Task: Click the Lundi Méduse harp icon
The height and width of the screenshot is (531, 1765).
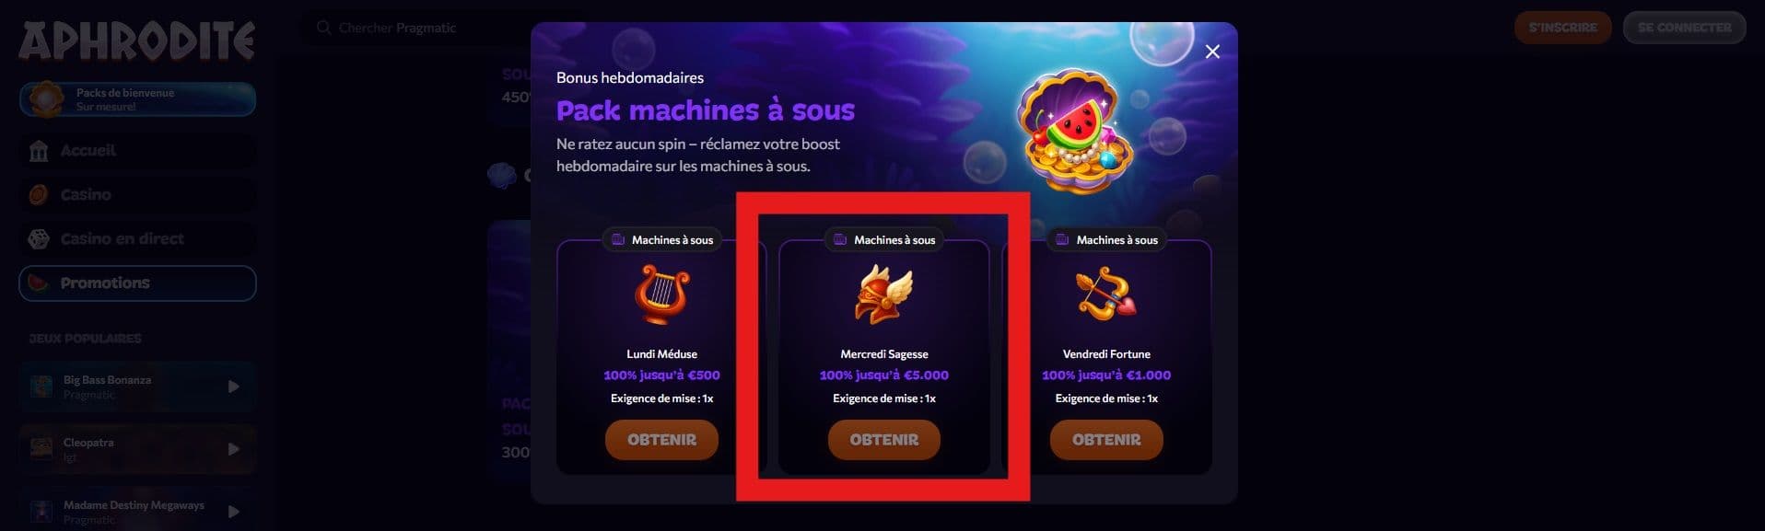Action: (x=661, y=294)
